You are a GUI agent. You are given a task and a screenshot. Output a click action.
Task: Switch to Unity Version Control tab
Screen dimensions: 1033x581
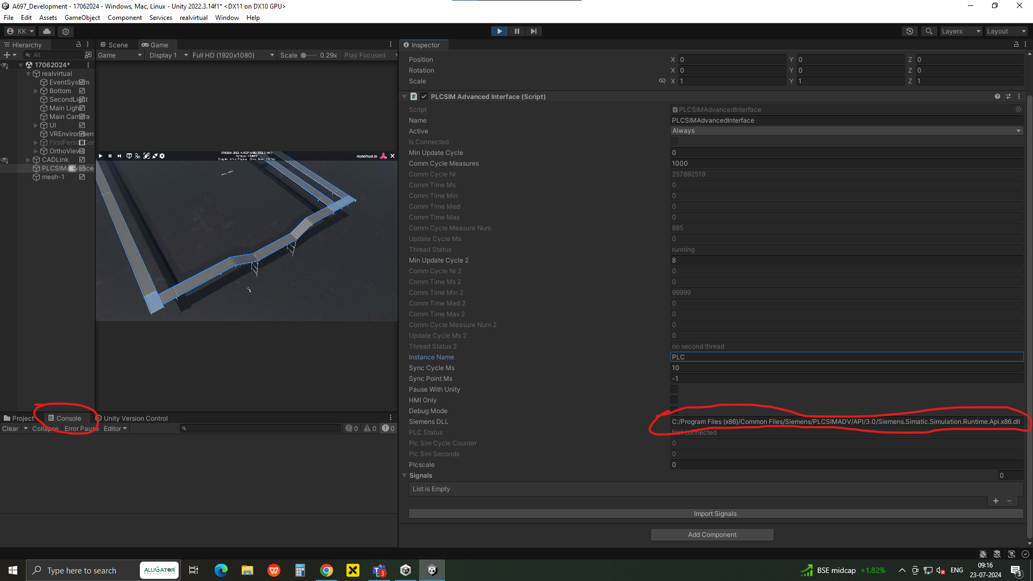point(132,418)
